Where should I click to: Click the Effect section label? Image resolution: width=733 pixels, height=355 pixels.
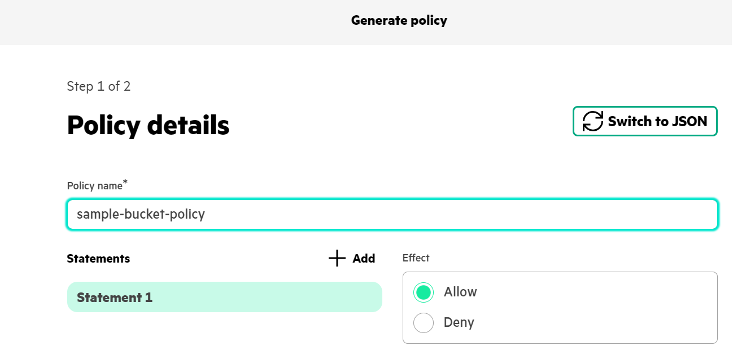point(416,258)
